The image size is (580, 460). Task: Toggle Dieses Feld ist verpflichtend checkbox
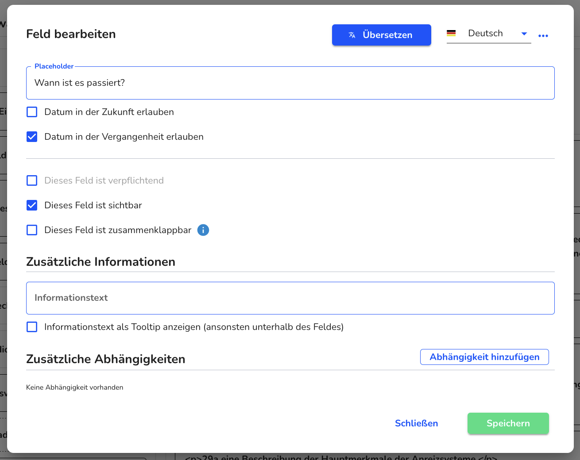(x=32, y=180)
